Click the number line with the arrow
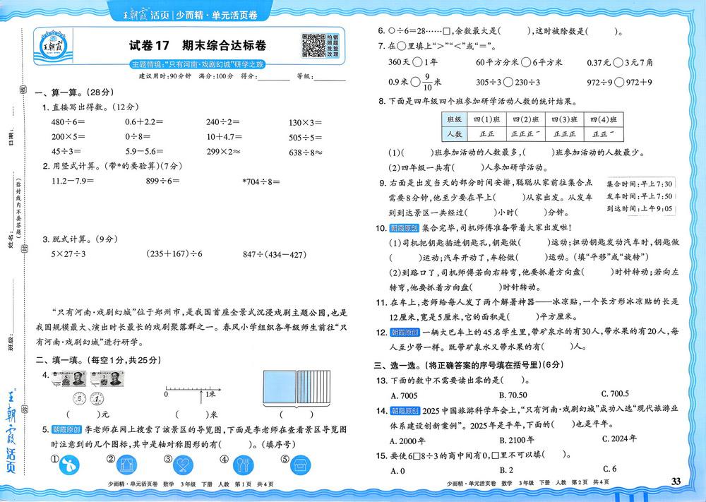The width and height of the screenshot is (706, 502). tap(193, 393)
